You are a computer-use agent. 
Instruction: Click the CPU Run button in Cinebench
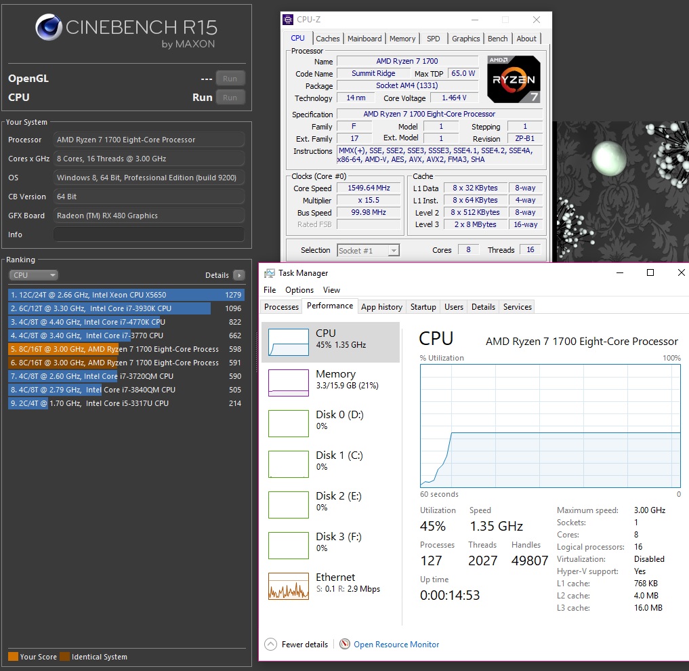tap(230, 98)
